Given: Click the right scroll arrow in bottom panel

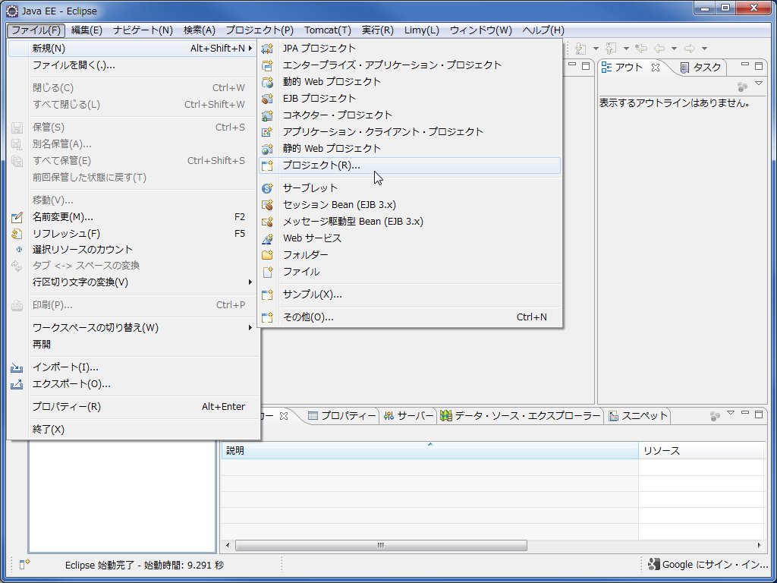Looking at the screenshot, I should point(759,545).
